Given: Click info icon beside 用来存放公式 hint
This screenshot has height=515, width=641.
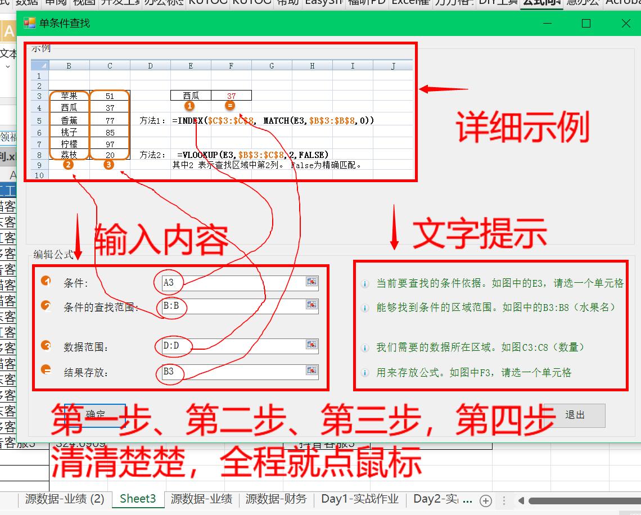Looking at the screenshot, I should tap(365, 373).
